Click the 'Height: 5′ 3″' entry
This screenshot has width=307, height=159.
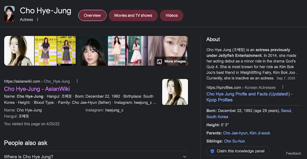(217, 125)
